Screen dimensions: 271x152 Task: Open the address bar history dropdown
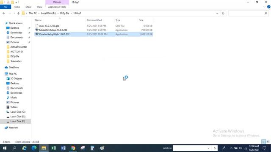point(217,13)
